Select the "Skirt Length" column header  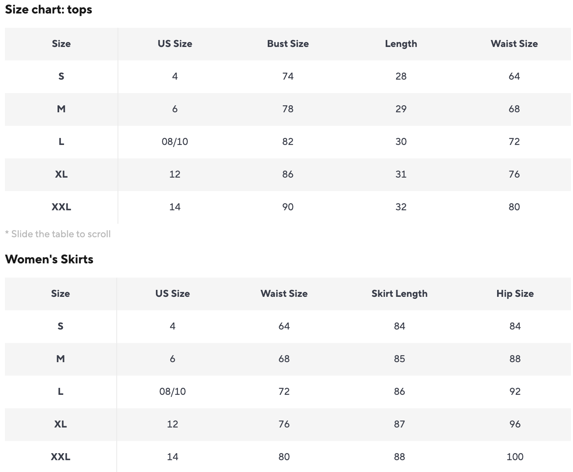tap(399, 294)
